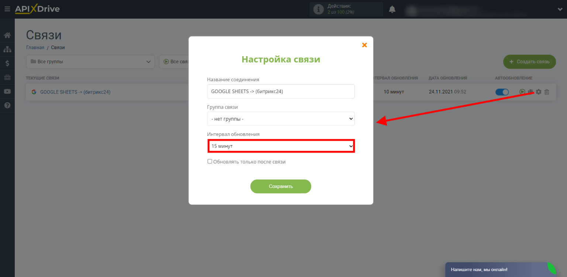
Task: Click the Сохранить button
Action: pos(281,186)
